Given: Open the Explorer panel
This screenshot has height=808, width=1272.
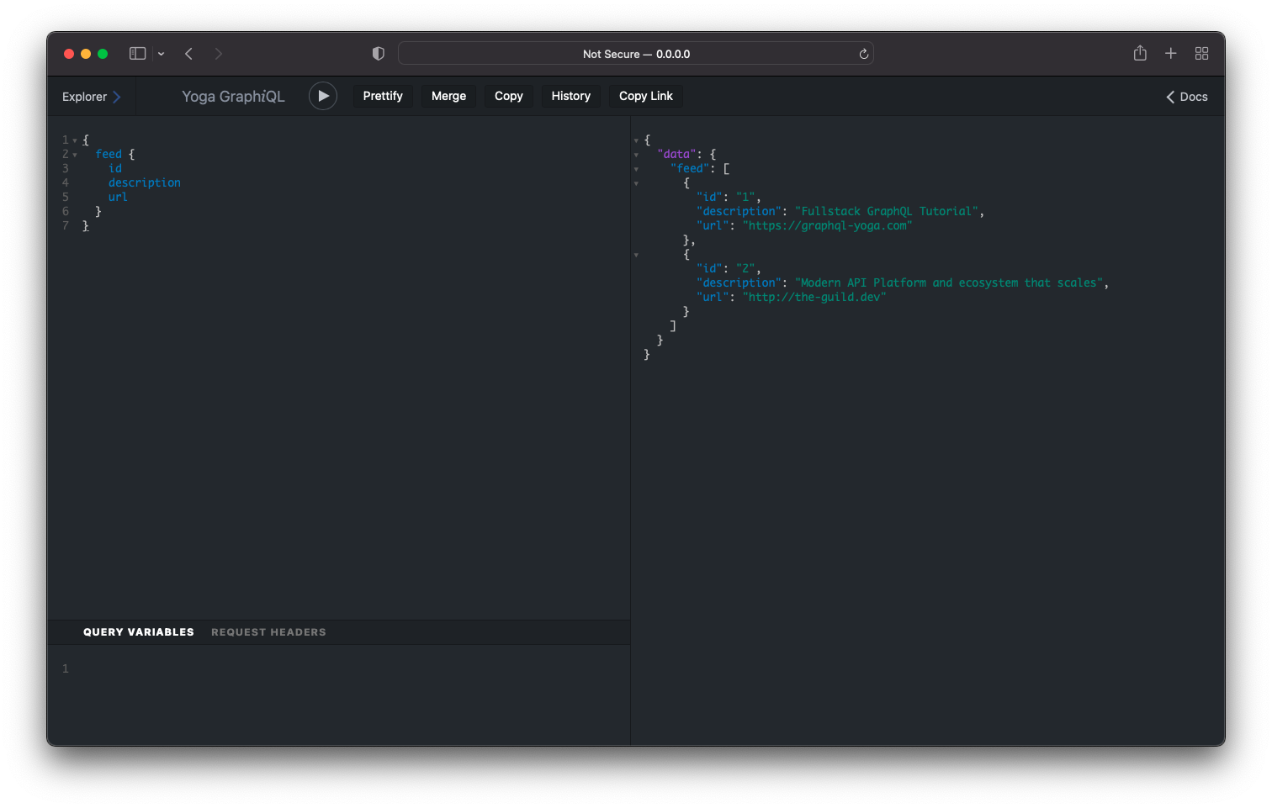Looking at the screenshot, I should tap(89, 96).
